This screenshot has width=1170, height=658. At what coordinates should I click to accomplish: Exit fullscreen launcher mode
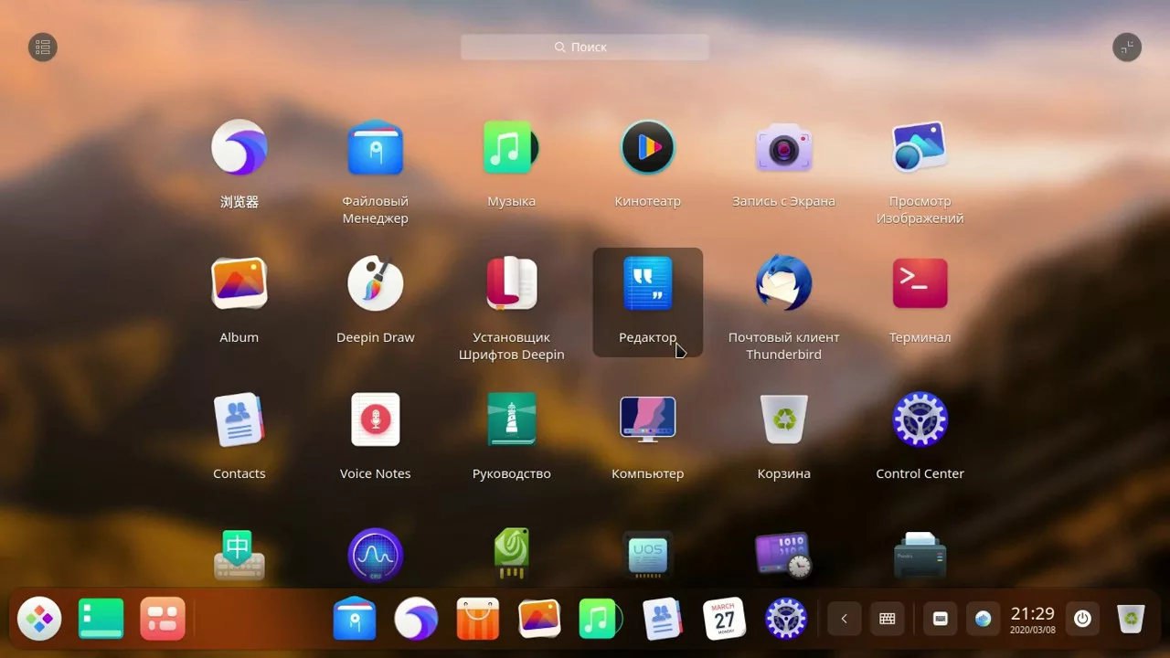click(x=1127, y=48)
